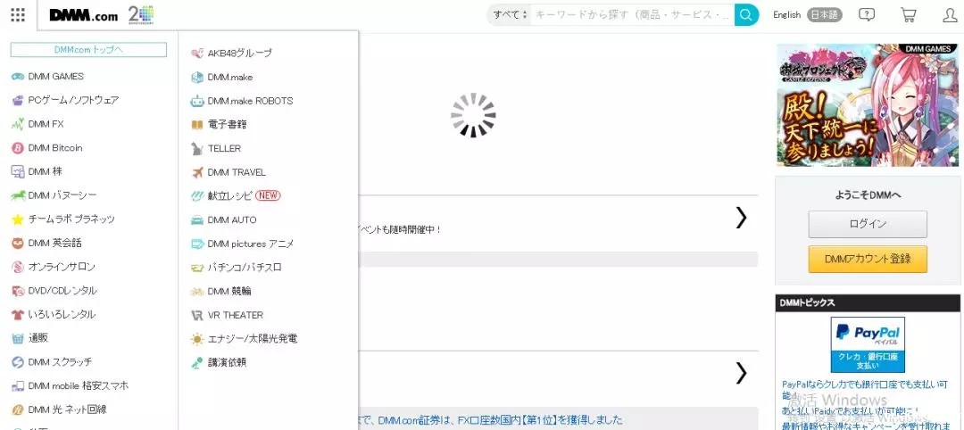This screenshot has height=430, width=964.
Task: Switch language to English
Action: point(786,15)
